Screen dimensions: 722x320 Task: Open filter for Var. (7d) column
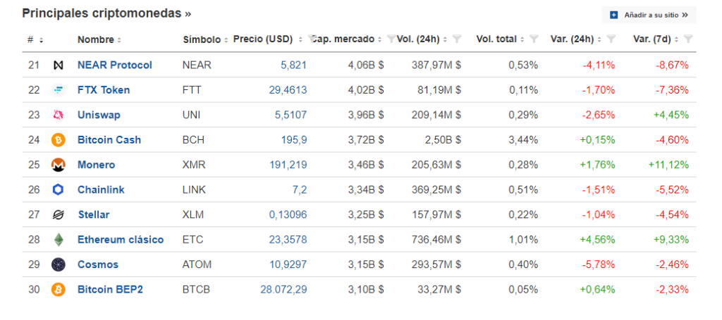688,39
